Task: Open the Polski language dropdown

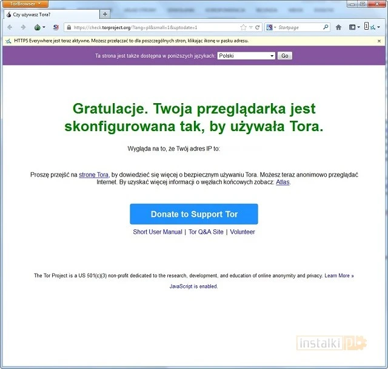Action: (246, 56)
